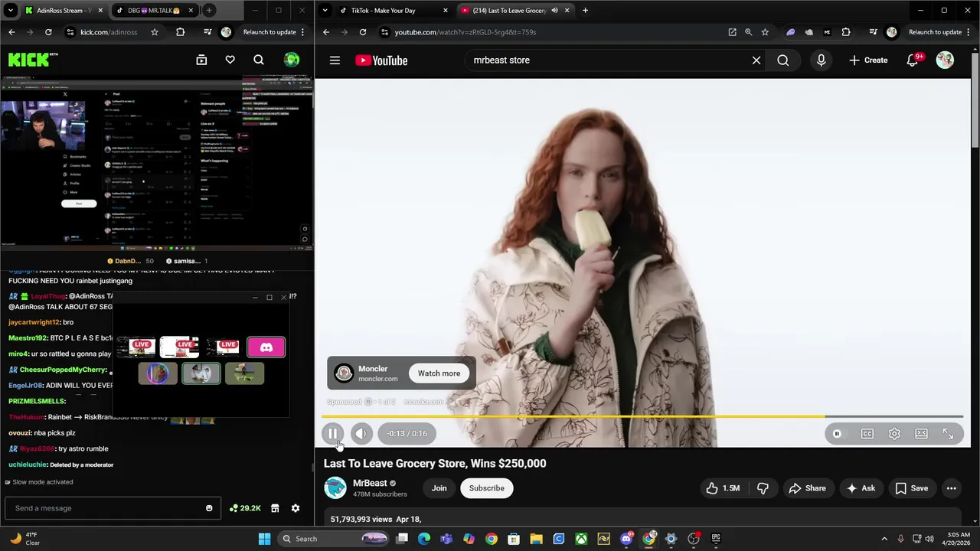Open MrBeast channel name link
This screenshot has height=551, width=980.
pos(370,483)
